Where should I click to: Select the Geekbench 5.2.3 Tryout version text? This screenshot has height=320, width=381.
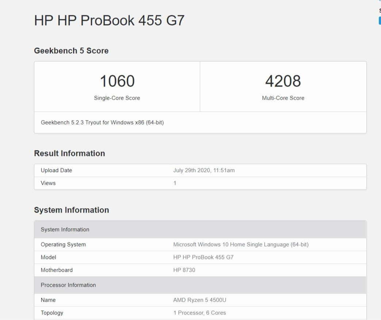tap(102, 122)
